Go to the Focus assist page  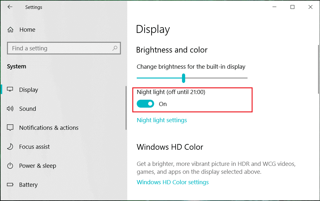(35, 147)
